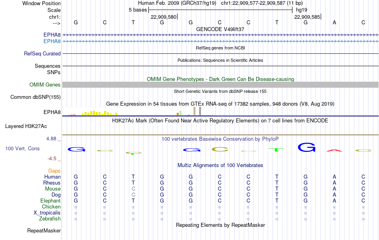Click the Scale label

click(x=54, y=10)
